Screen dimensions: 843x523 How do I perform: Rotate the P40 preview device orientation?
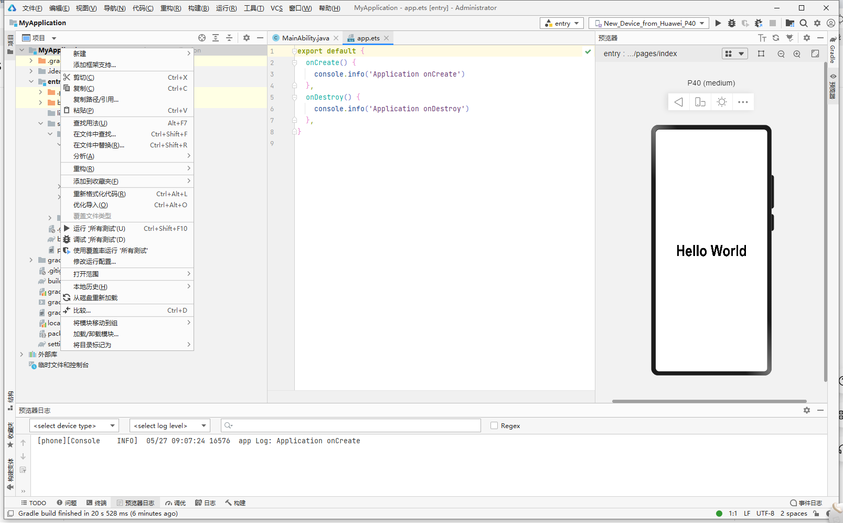pyautogui.click(x=700, y=102)
